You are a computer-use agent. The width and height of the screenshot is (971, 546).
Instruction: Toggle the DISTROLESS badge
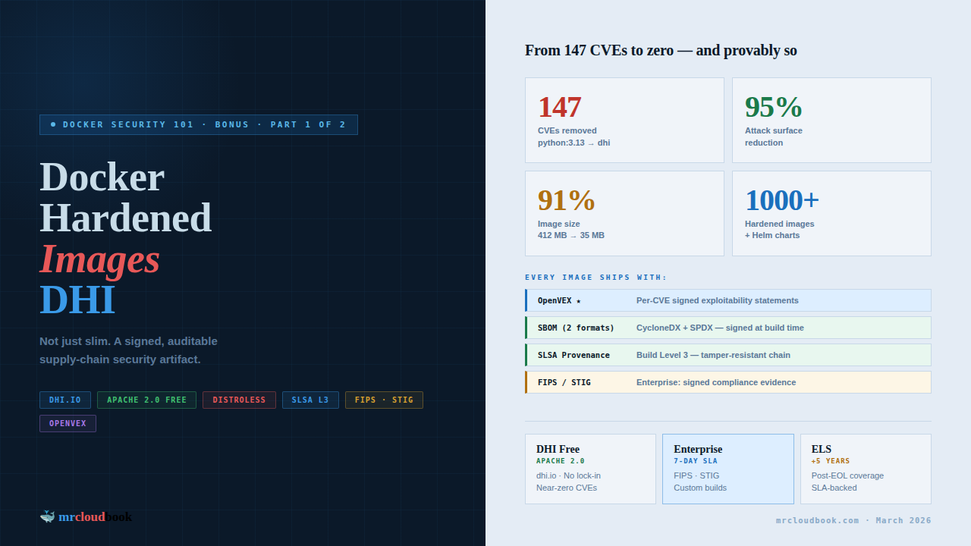(239, 400)
